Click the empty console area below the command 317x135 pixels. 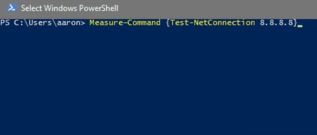[158, 81]
